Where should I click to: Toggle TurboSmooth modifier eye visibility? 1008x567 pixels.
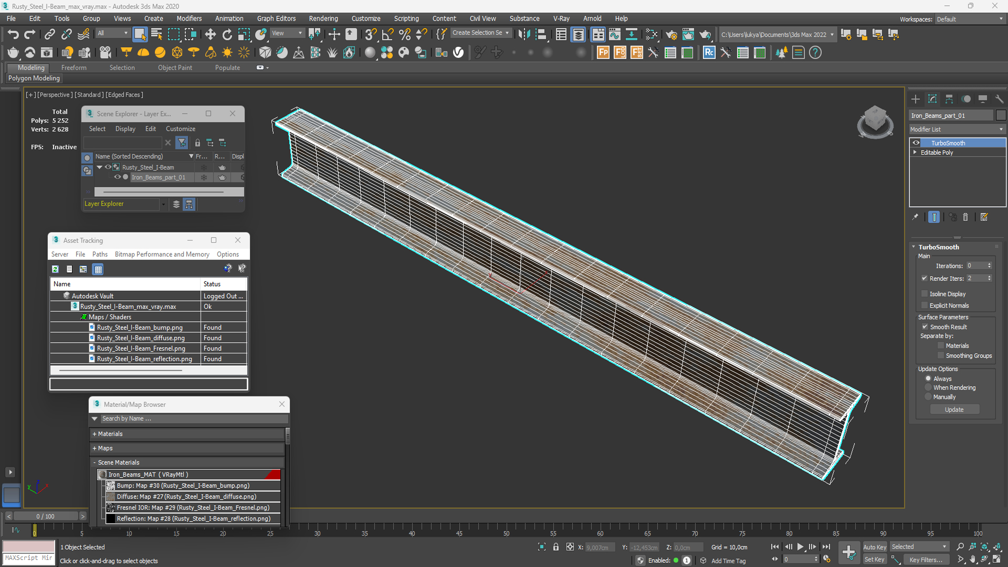(916, 143)
